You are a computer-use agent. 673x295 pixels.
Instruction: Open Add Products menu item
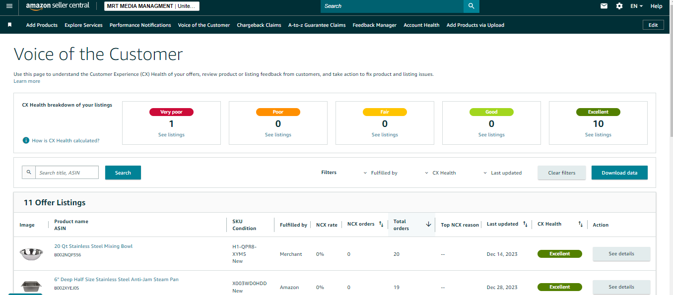42,25
